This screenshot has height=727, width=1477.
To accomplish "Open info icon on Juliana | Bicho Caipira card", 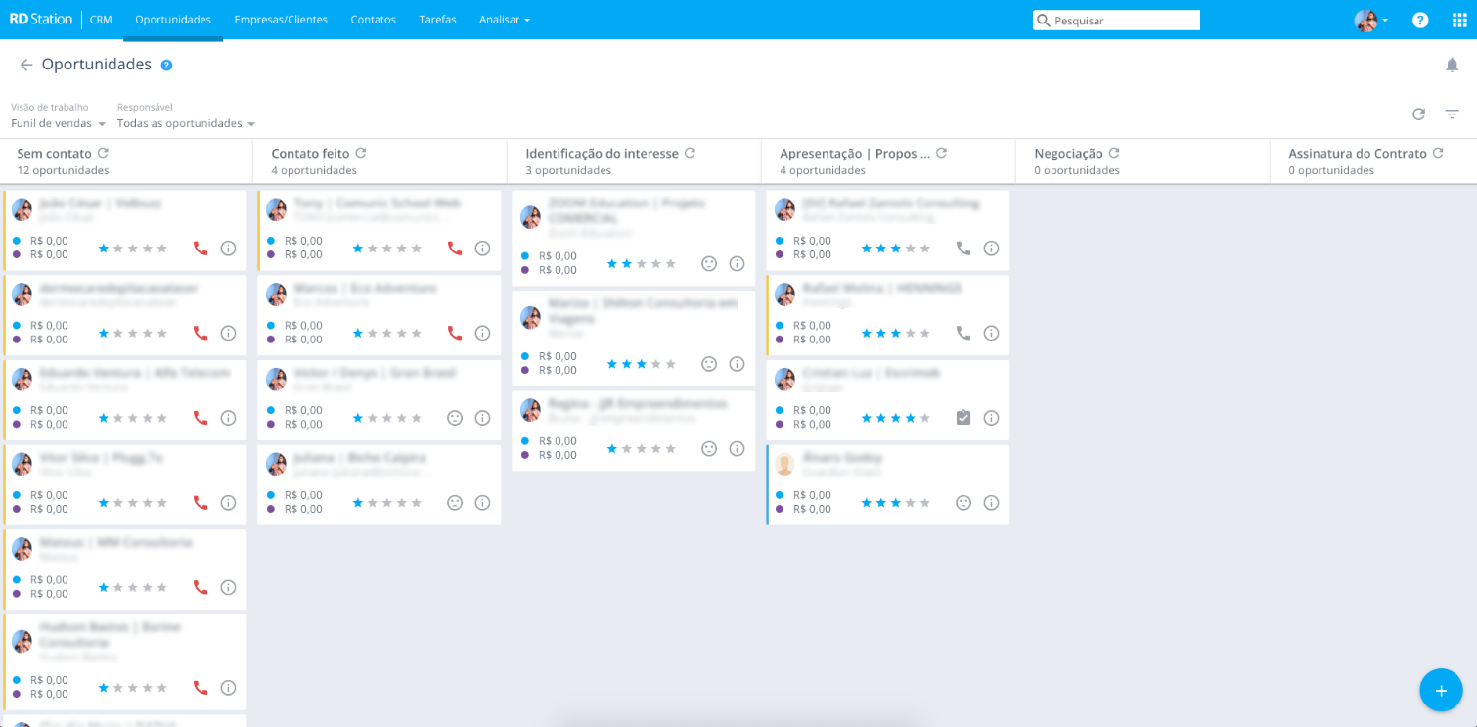I will (482, 502).
